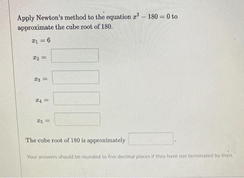Click the words Apply Newton's method
This screenshot has height=178, width=244.
pos(52,18)
